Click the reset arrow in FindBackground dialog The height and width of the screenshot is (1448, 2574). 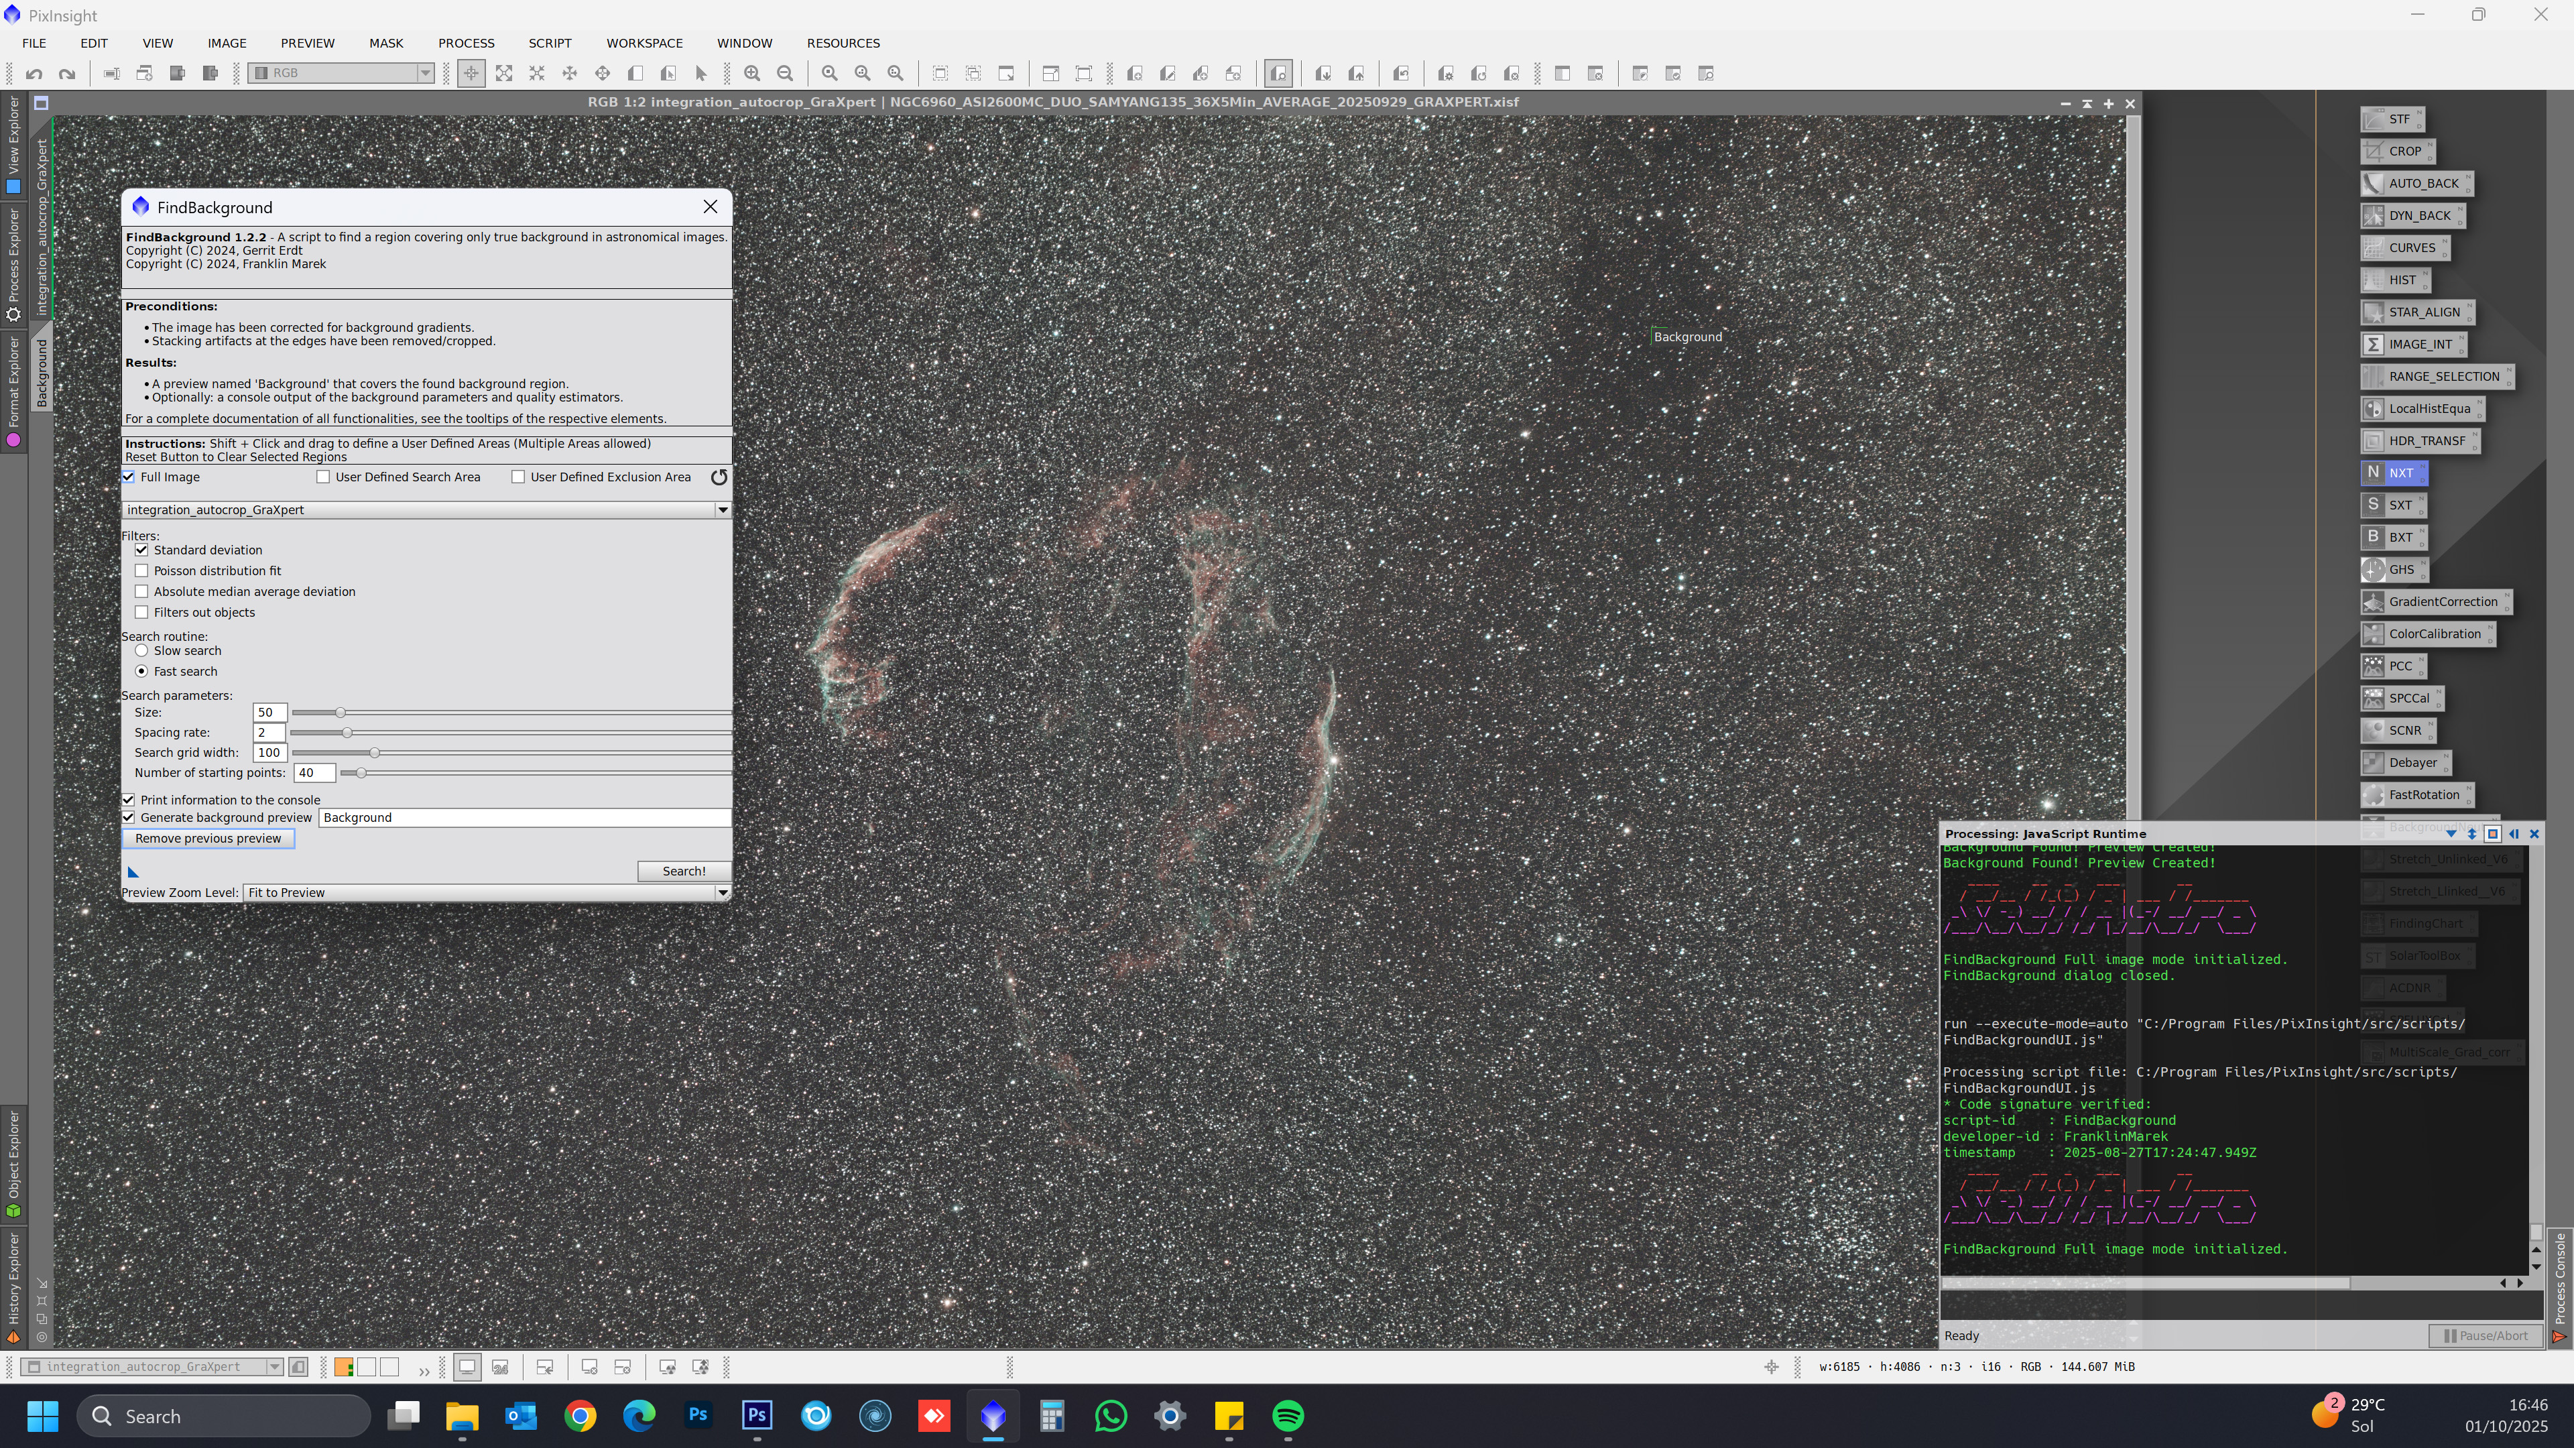pyautogui.click(x=719, y=477)
